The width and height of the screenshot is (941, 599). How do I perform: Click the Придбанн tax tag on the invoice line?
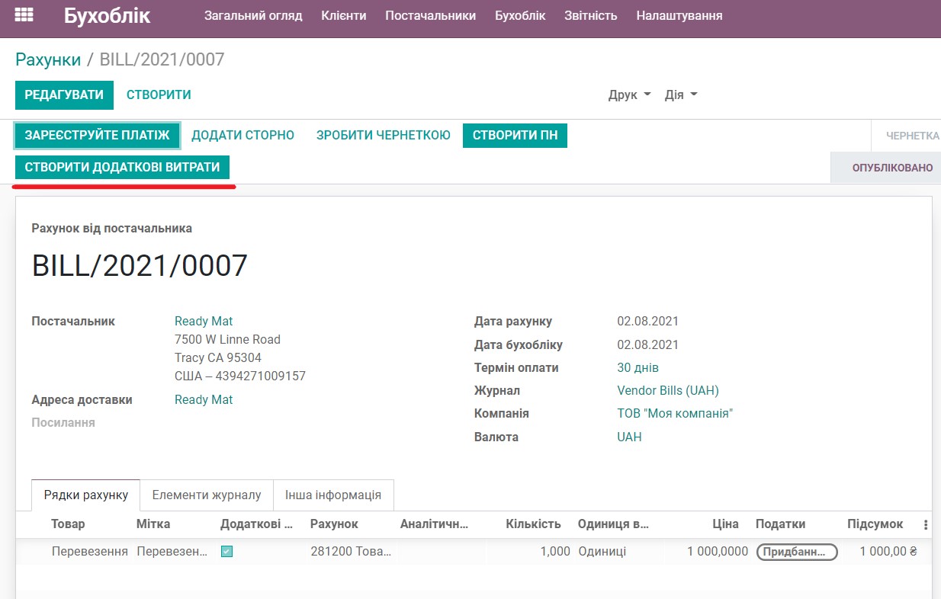coord(796,551)
